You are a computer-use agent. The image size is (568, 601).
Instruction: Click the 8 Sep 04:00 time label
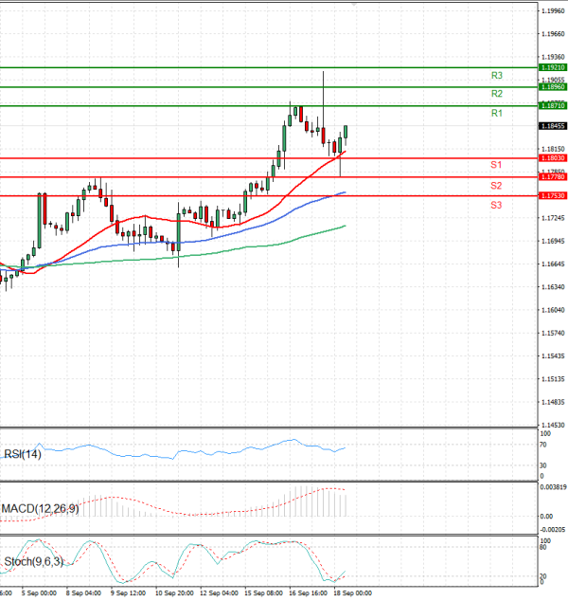83,593
